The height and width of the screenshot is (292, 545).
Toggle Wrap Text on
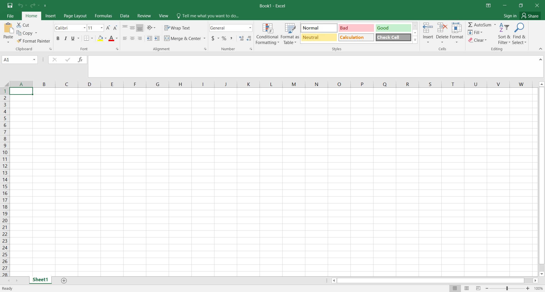pos(177,28)
